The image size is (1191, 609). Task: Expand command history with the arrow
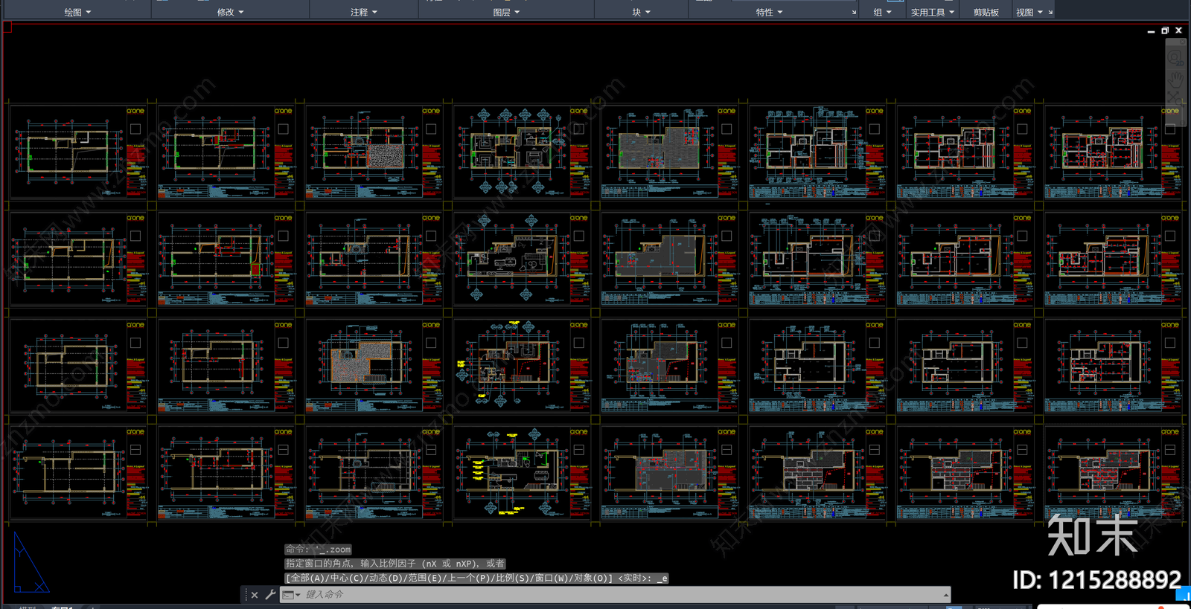tap(946, 595)
